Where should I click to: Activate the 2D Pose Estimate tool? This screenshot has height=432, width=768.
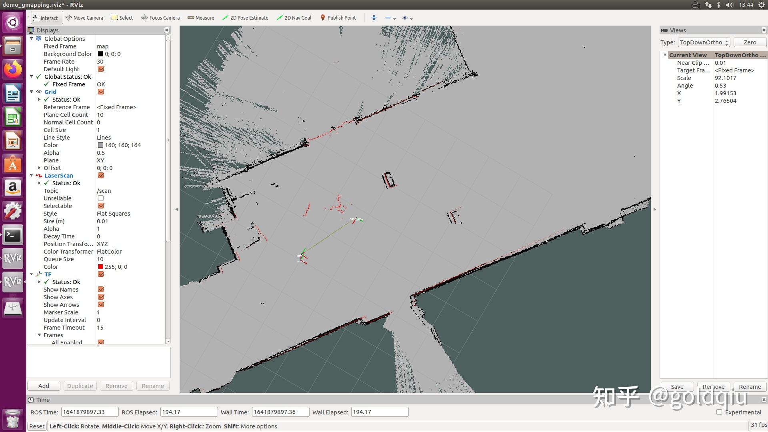click(x=245, y=18)
